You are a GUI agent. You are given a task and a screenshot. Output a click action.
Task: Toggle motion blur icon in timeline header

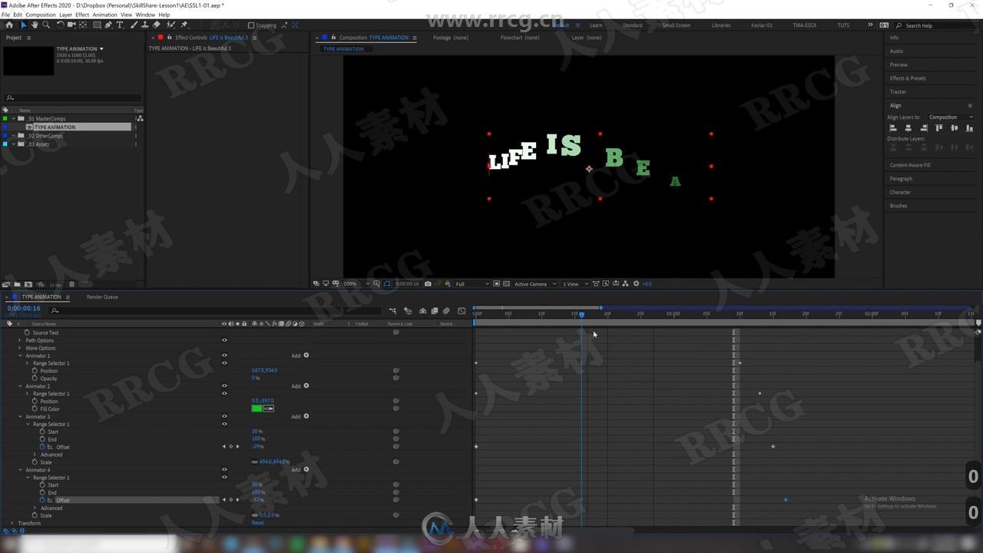click(x=446, y=311)
